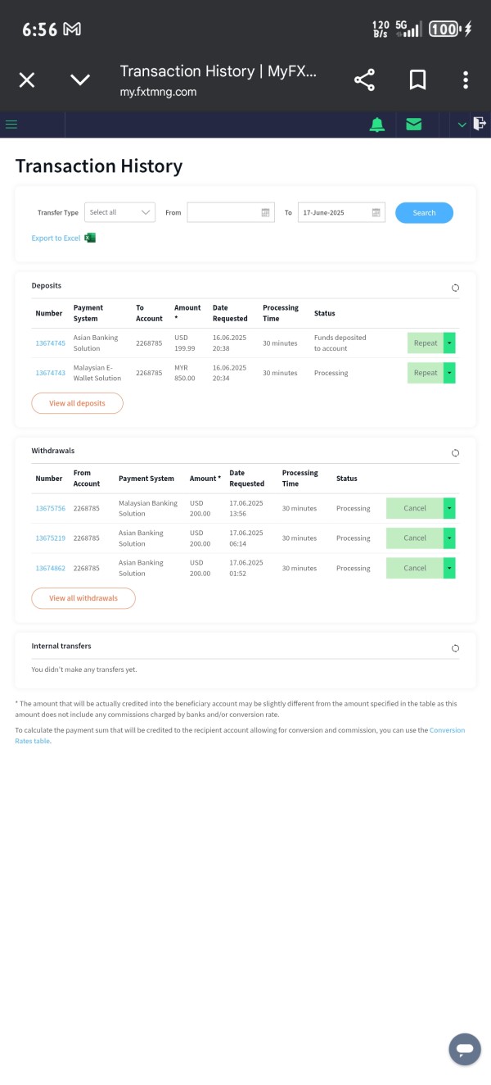This screenshot has width=491, height=1085.
Task: Bookmark this page with the bookmark icon
Action: pos(417,79)
